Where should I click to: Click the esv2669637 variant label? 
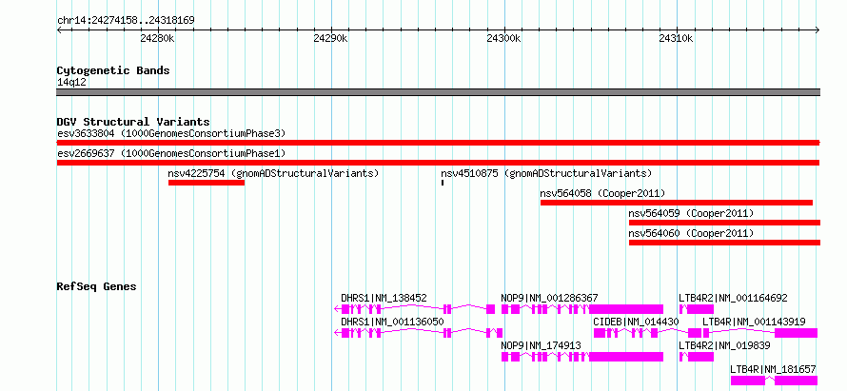tap(171, 153)
